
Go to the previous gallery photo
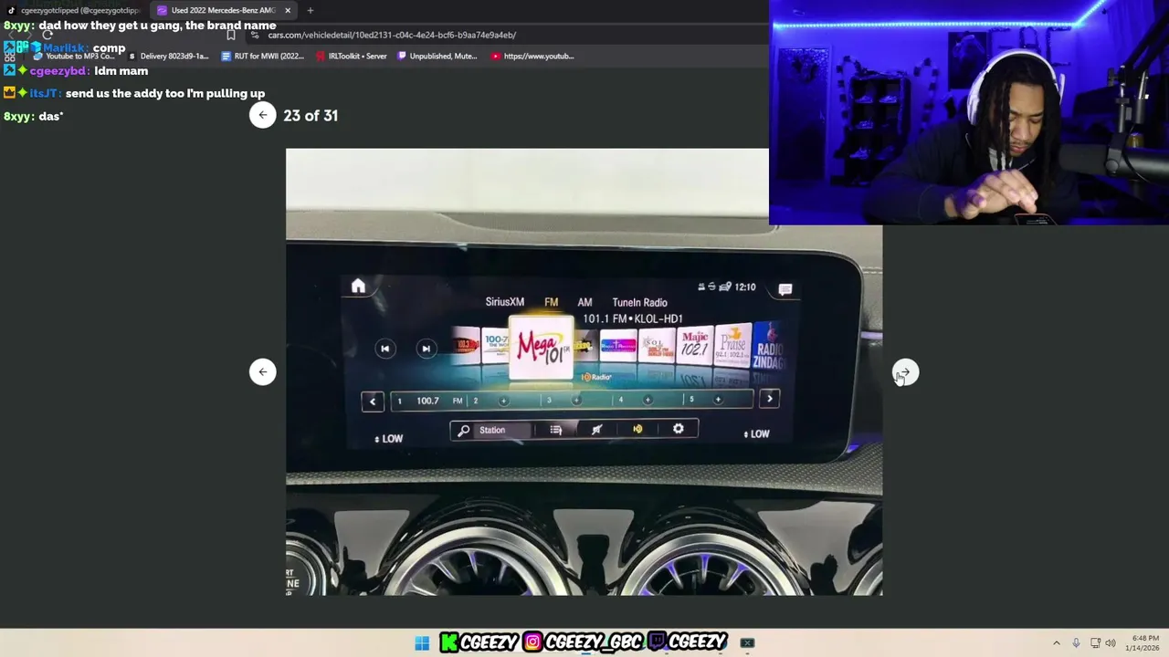[x=263, y=371]
